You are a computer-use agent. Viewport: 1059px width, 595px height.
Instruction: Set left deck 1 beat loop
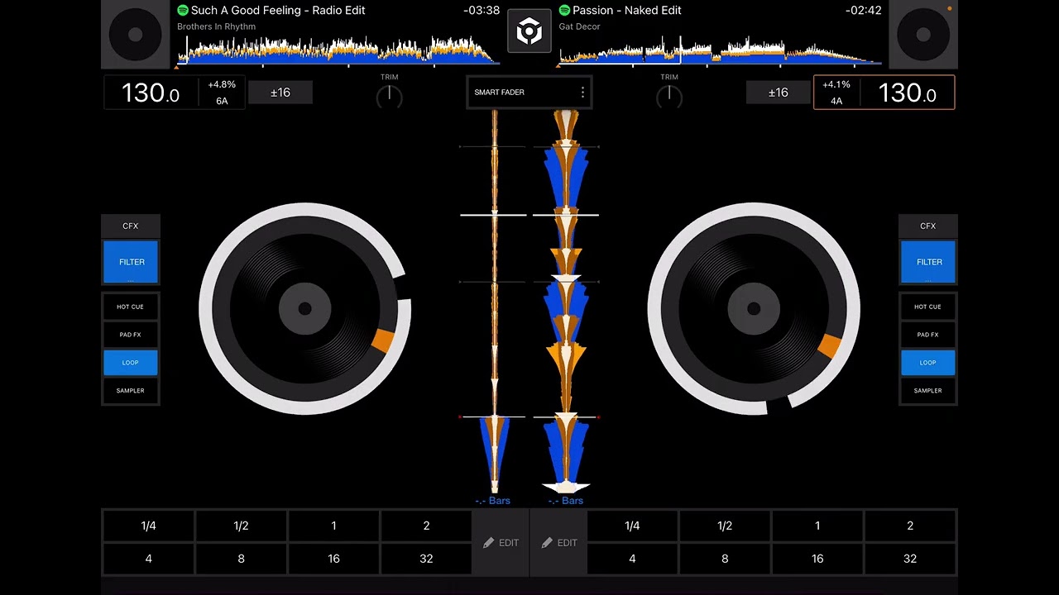[x=333, y=526]
